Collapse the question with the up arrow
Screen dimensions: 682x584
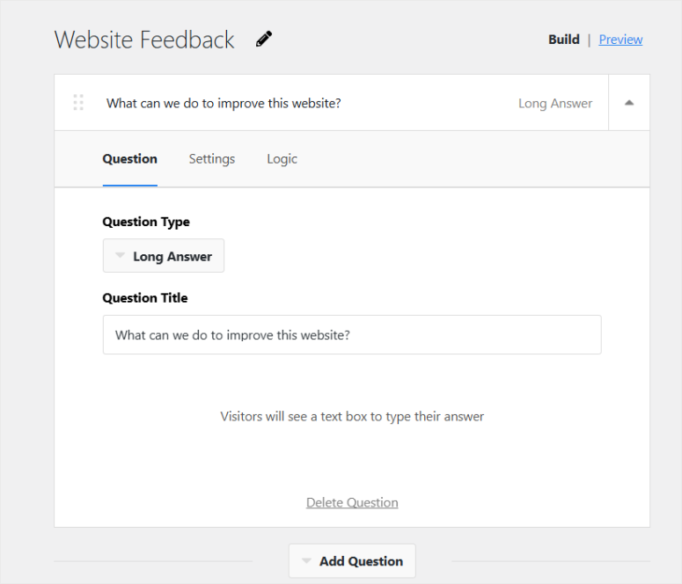(629, 103)
